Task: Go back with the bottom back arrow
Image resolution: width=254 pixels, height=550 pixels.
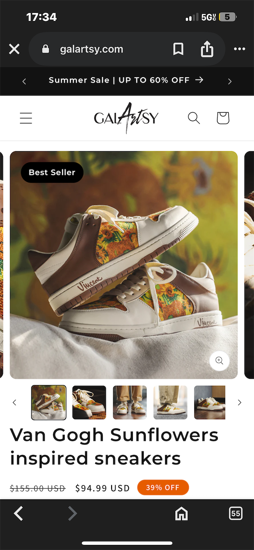Action: pos(18,514)
